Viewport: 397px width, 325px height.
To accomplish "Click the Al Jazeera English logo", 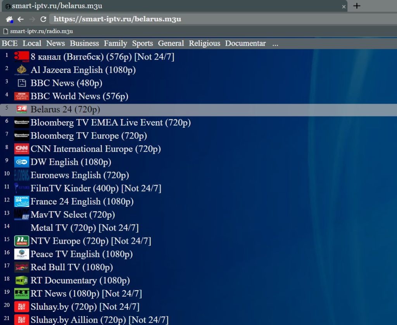I will point(22,70).
